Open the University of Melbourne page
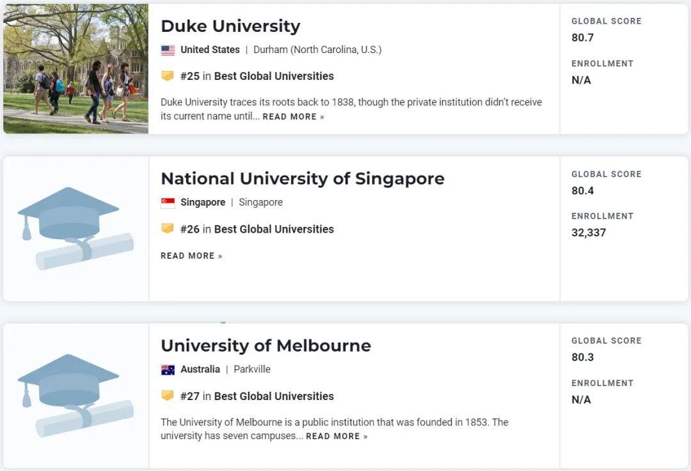 (266, 345)
